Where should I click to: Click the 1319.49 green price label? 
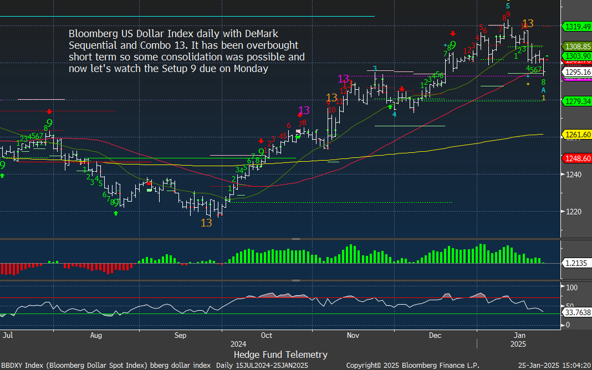pyautogui.click(x=577, y=27)
